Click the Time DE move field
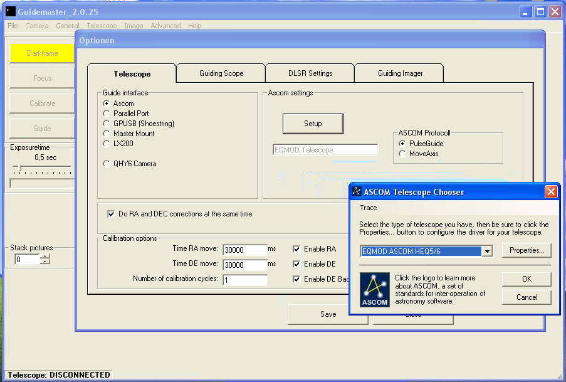566x382 pixels. point(245,265)
